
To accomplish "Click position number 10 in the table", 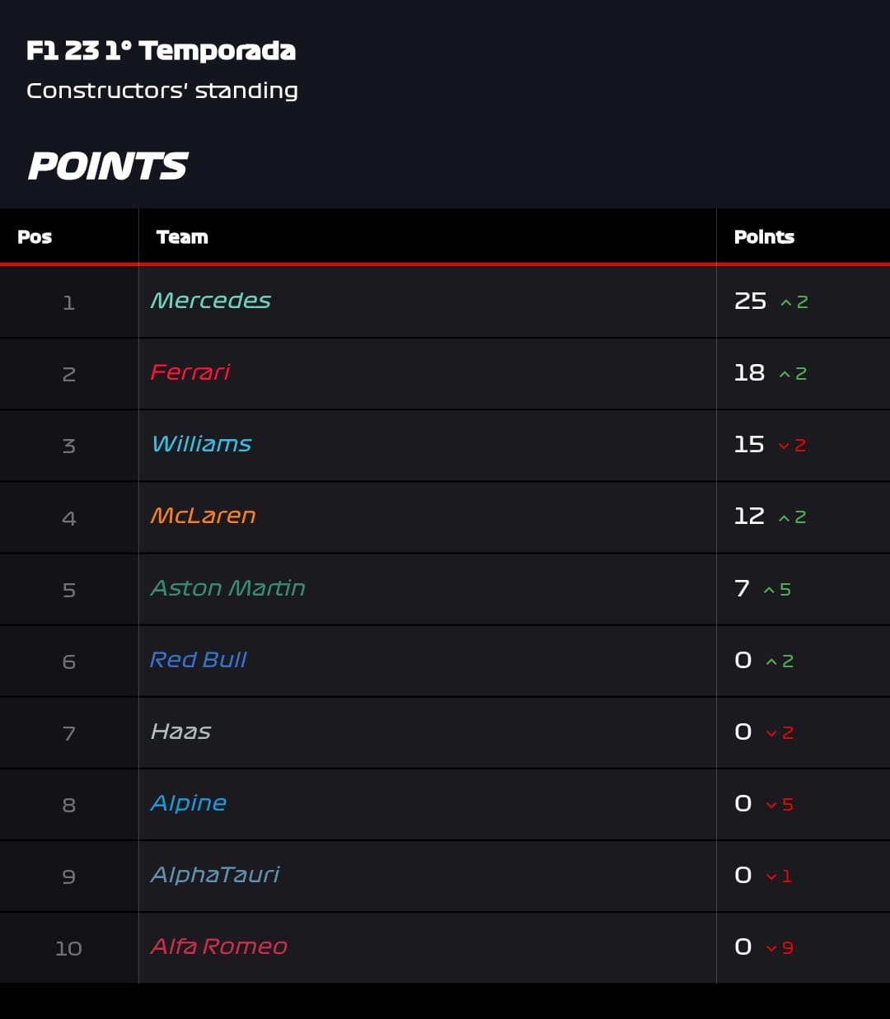I will [x=68, y=948].
